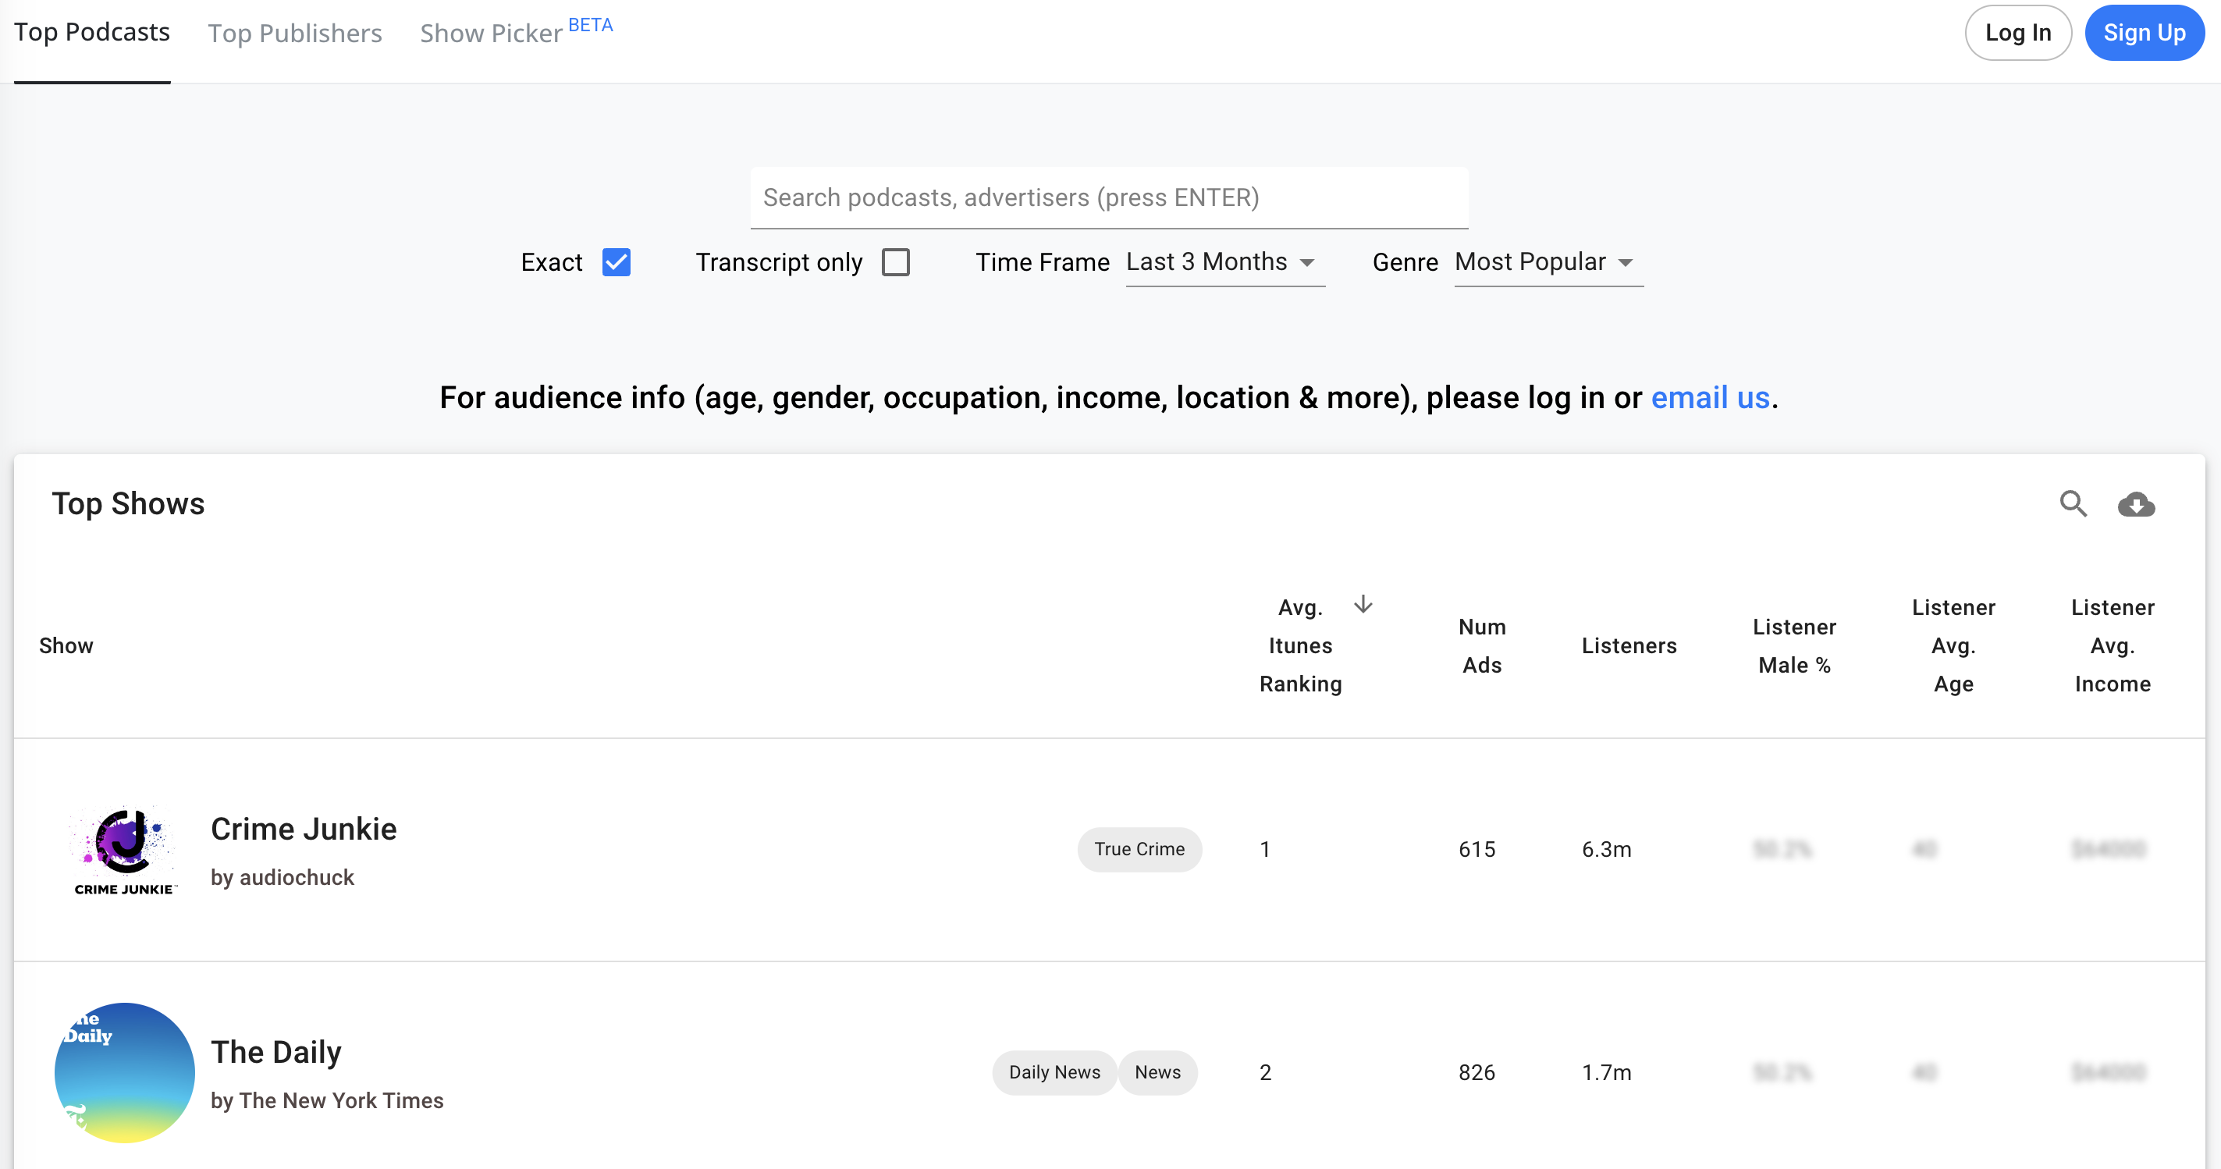Click Crime Junkie's 615 ads count
The image size is (2221, 1169).
click(1476, 849)
